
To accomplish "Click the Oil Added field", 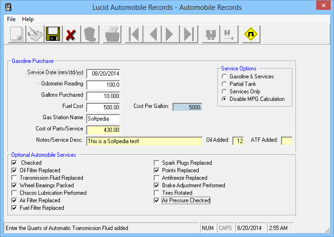I will [x=238, y=141].
